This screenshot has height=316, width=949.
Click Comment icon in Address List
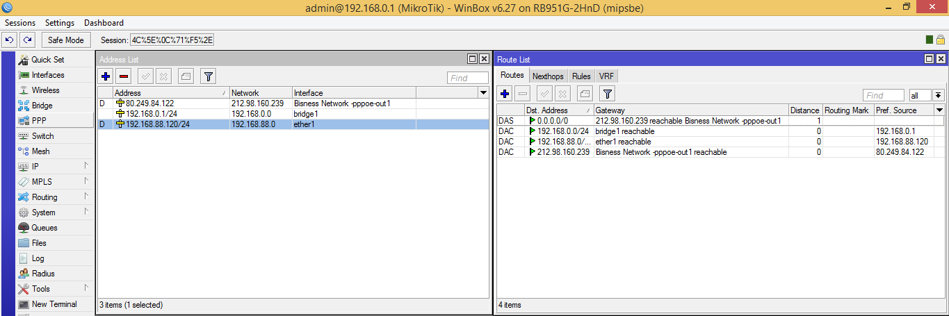(186, 76)
